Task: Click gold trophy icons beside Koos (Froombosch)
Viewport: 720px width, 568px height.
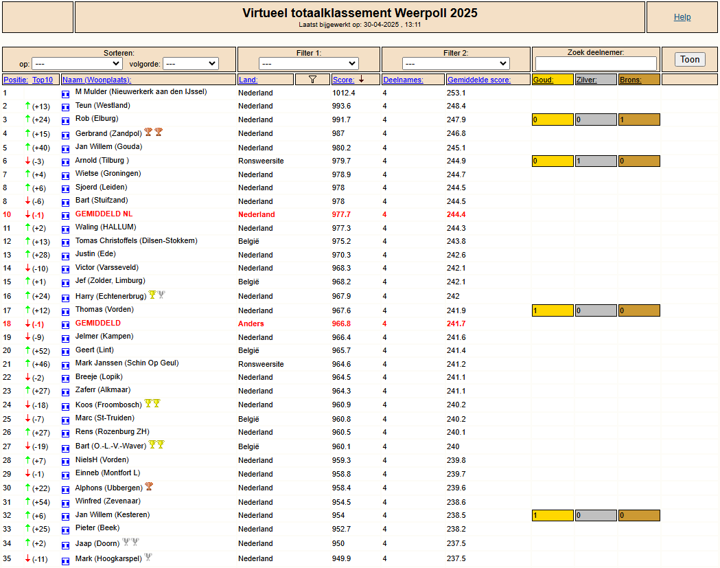Action: [x=152, y=404]
